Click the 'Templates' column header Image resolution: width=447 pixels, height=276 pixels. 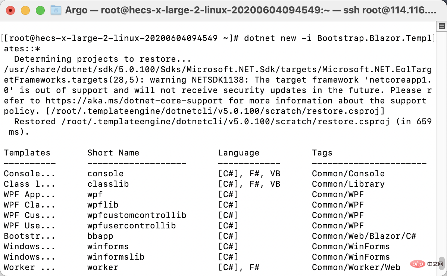pos(27,153)
